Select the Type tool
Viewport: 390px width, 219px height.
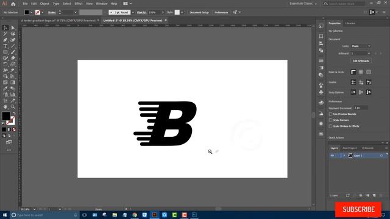point(5,46)
